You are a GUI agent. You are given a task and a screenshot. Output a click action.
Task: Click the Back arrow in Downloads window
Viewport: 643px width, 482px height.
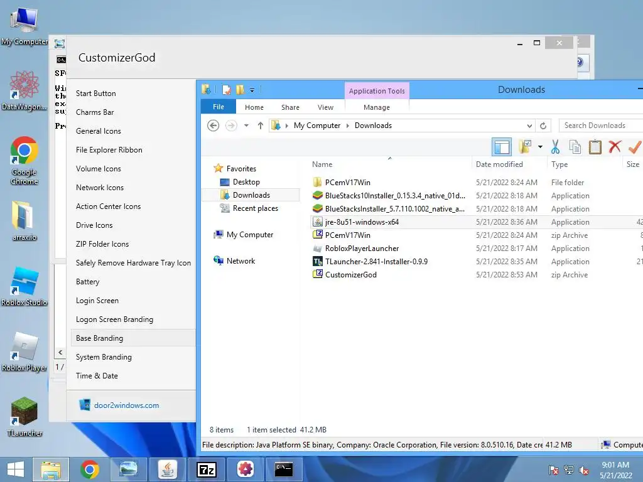[x=213, y=126]
